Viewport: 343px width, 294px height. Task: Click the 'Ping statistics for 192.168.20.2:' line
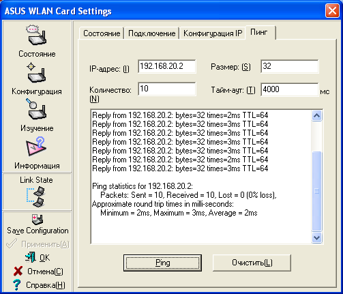click(x=143, y=186)
